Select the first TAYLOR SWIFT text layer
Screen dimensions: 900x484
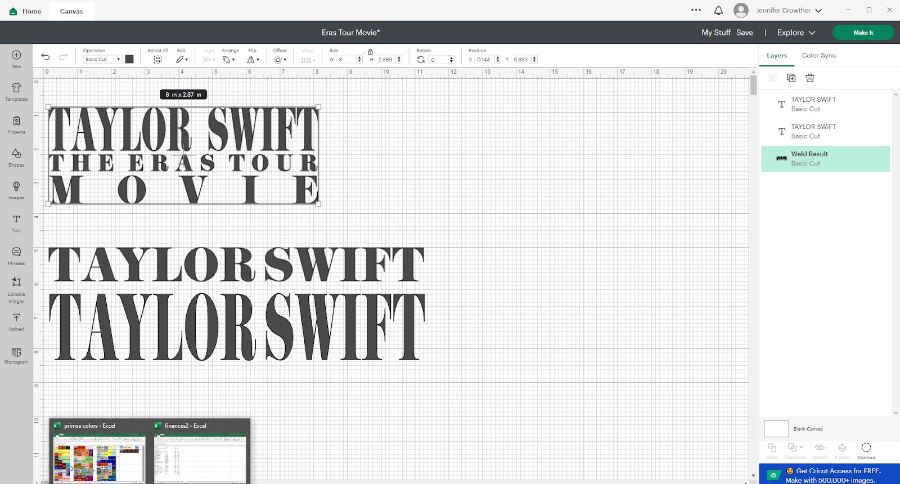825,104
